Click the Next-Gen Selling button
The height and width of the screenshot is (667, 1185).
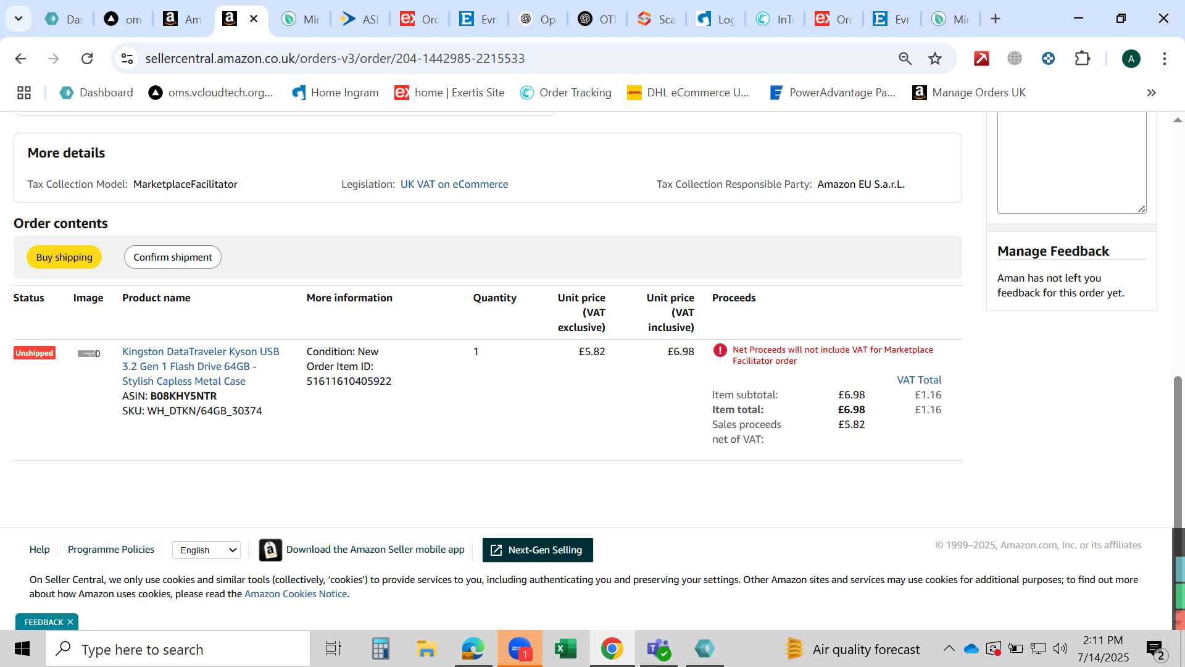[x=538, y=550]
